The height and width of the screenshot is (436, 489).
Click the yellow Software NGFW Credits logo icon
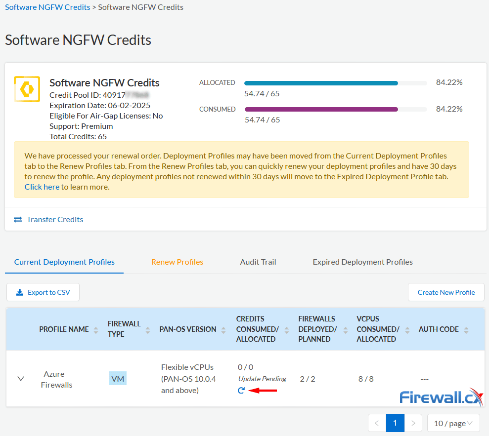[x=27, y=89]
